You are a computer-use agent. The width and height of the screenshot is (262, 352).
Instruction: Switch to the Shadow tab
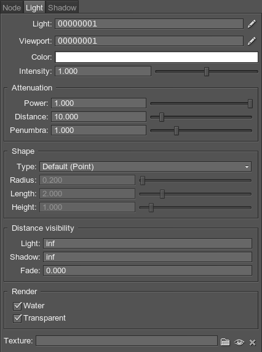tap(62, 7)
